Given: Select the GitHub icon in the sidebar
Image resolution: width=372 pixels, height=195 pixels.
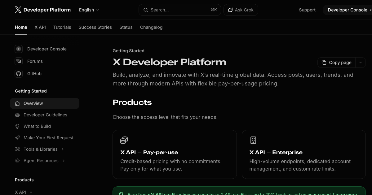Looking at the screenshot, I should [19, 74].
